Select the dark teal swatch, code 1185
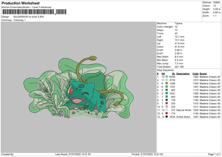Screen dimensions: 222x157 pyautogui.click(x=167, y=100)
